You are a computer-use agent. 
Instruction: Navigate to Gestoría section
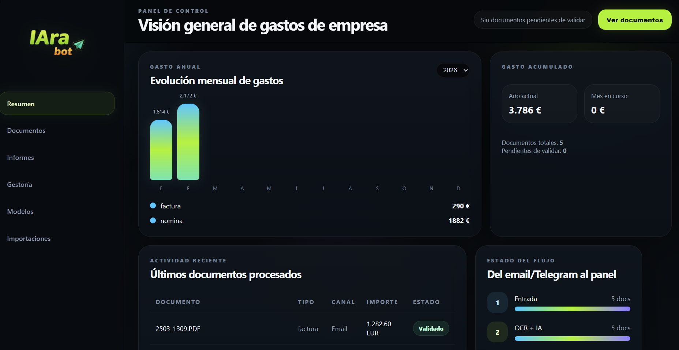coord(20,185)
